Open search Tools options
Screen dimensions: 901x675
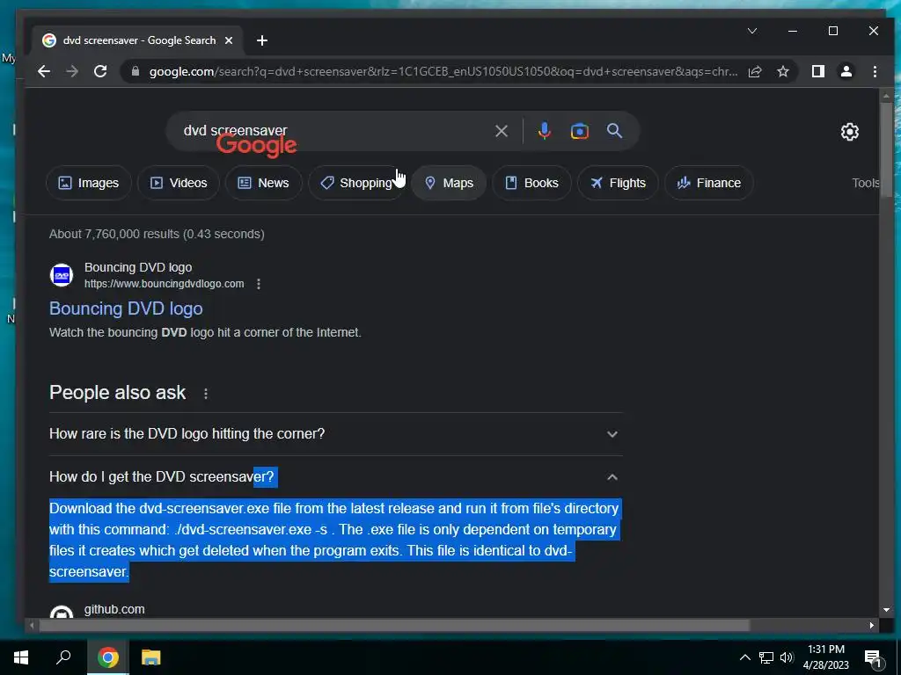(866, 183)
